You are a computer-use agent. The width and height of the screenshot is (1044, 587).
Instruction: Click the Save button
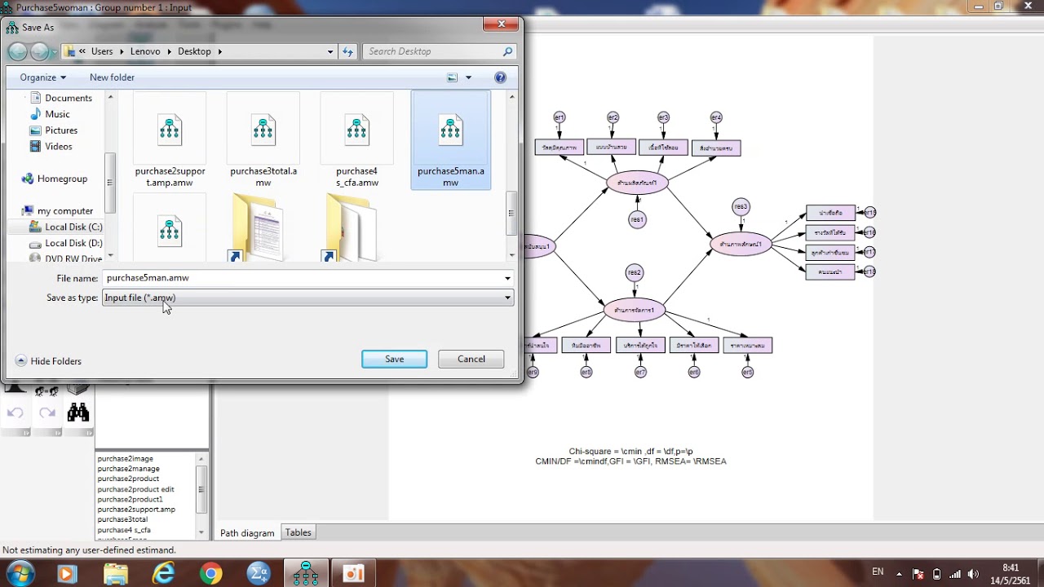(x=394, y=359)
